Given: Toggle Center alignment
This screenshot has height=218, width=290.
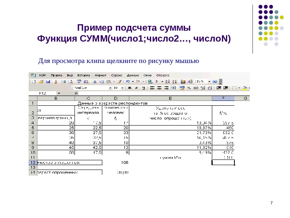Looking at the screenshot, I should point(159,88).
